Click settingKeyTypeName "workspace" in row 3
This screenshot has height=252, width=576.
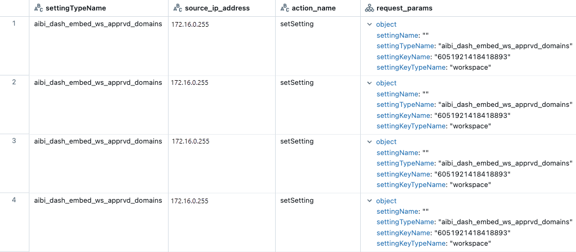coord(469,185)
